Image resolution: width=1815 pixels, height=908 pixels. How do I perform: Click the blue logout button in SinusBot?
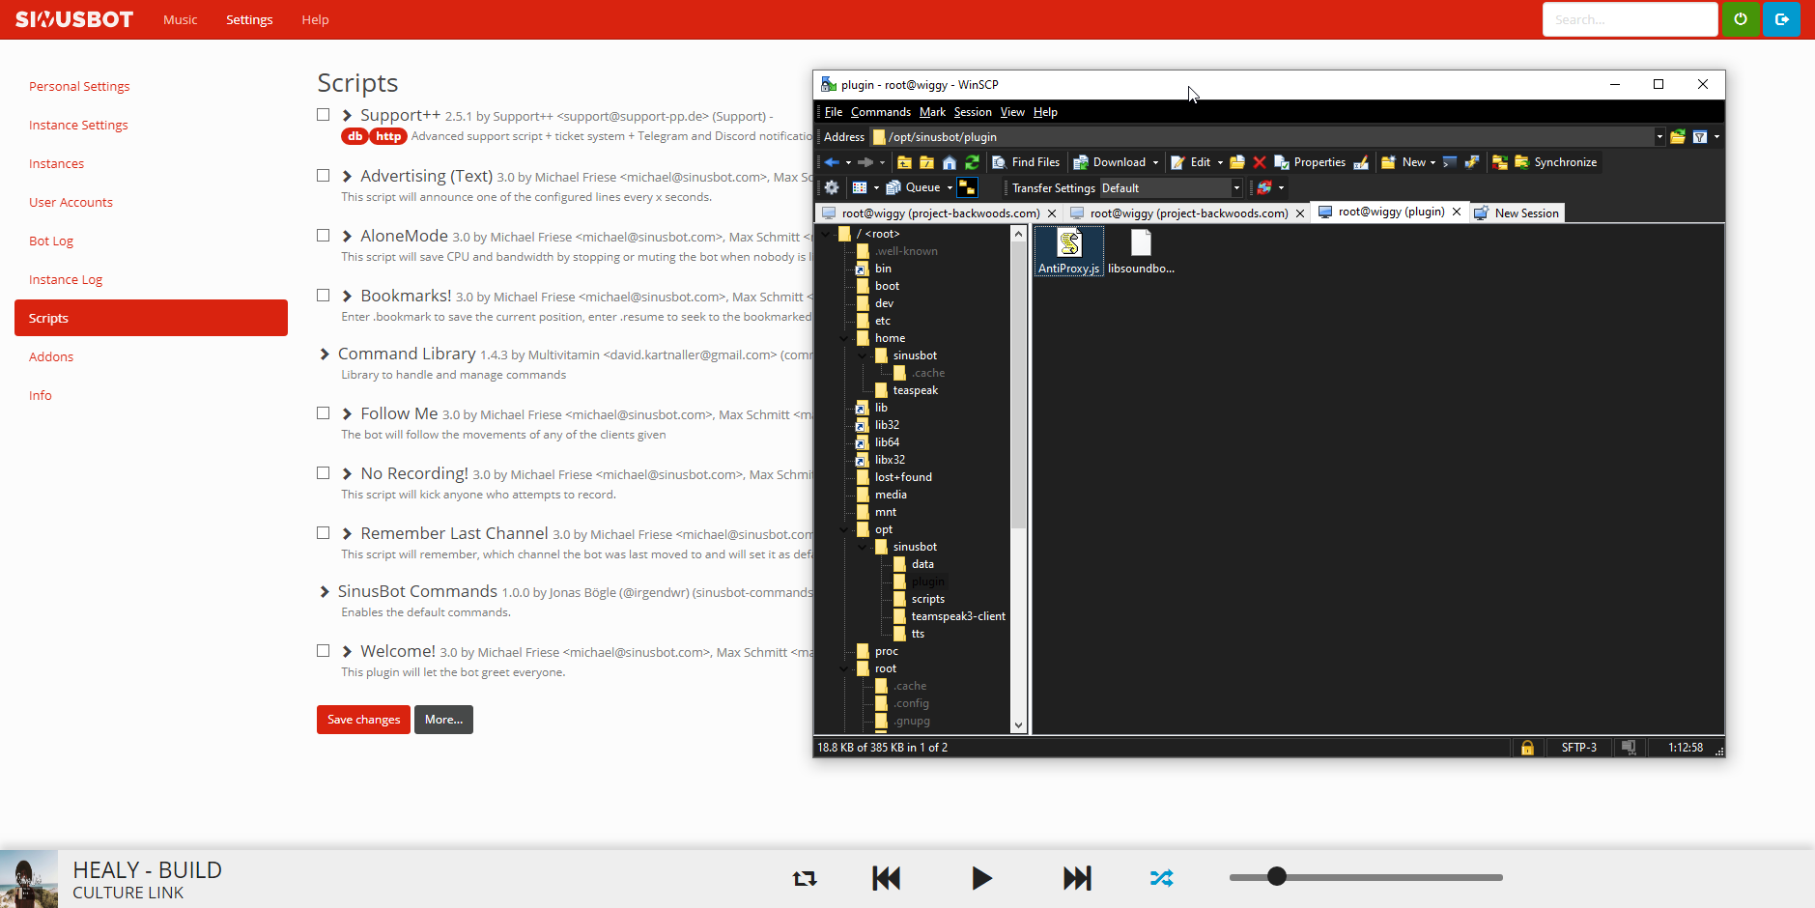click(1782, 19)
